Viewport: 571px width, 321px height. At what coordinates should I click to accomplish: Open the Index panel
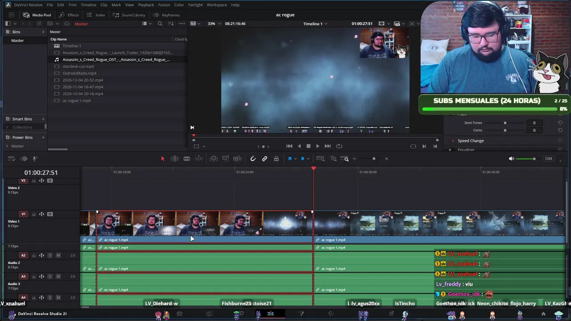tap(96, 15)
